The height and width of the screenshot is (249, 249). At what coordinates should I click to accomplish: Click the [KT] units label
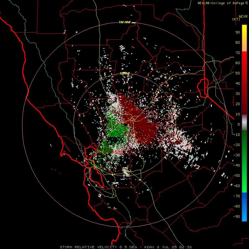236,19
